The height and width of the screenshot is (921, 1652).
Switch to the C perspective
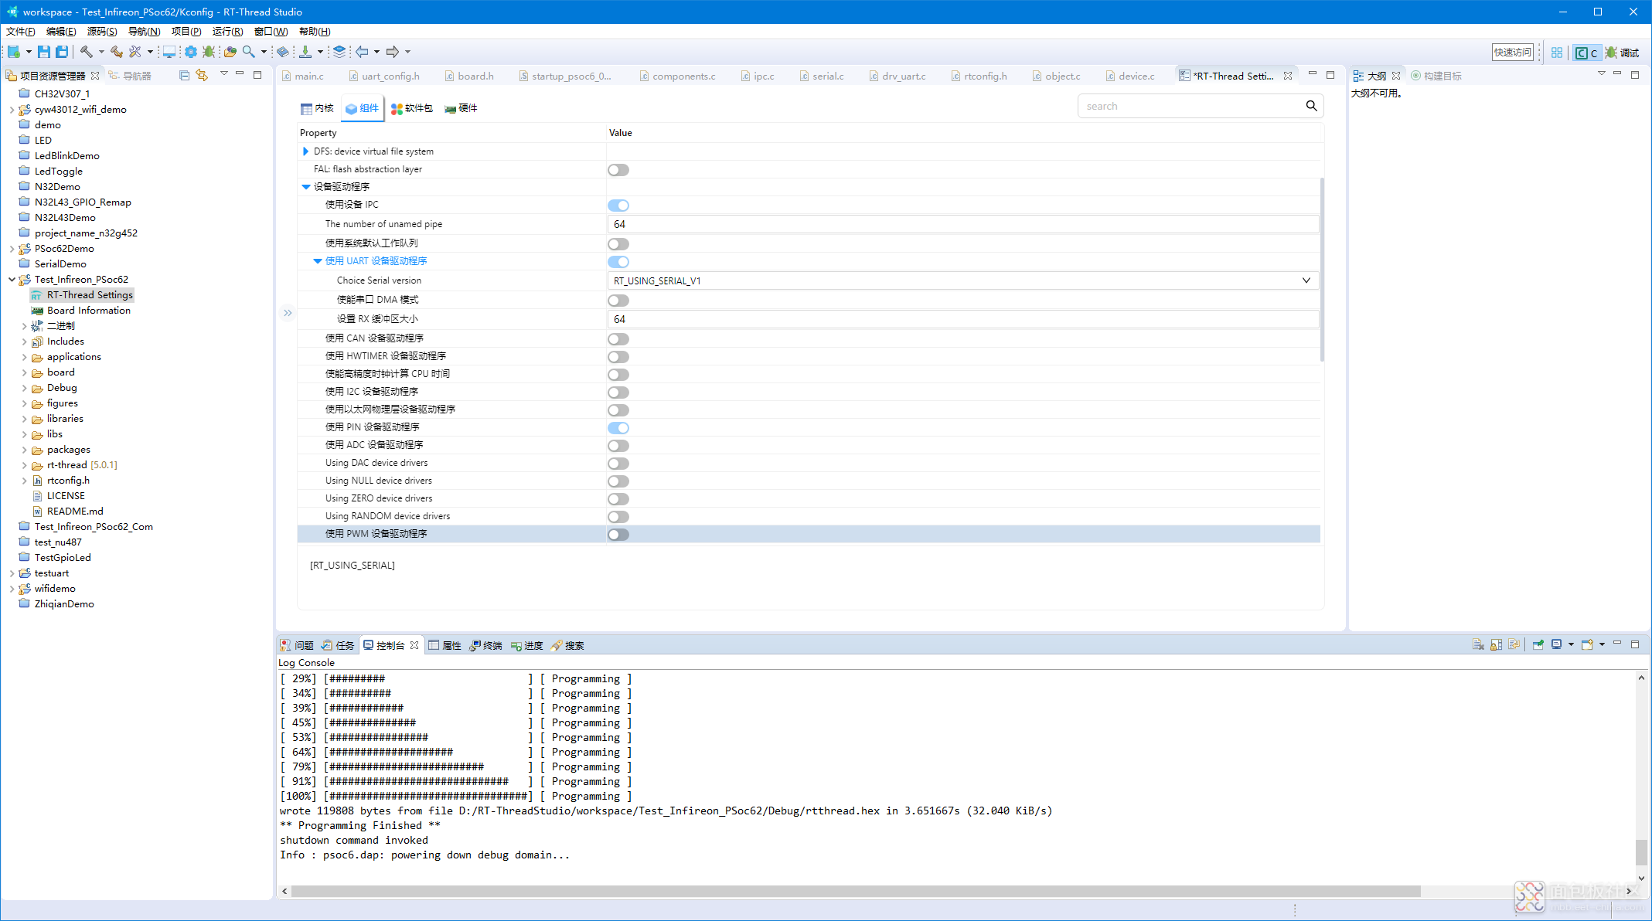[1586, 53]
